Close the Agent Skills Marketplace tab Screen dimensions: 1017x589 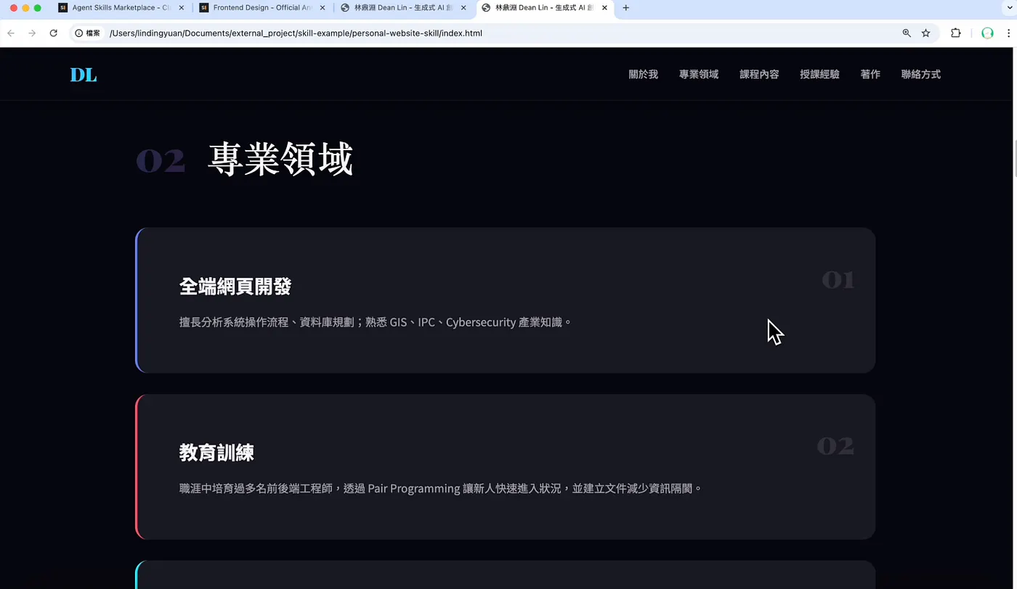[x=181, y=8]
